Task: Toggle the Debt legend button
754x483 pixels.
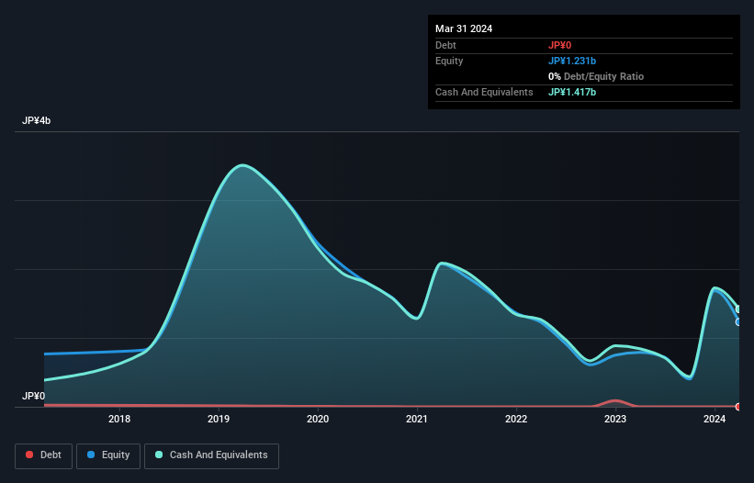Action: click(44, 455)
